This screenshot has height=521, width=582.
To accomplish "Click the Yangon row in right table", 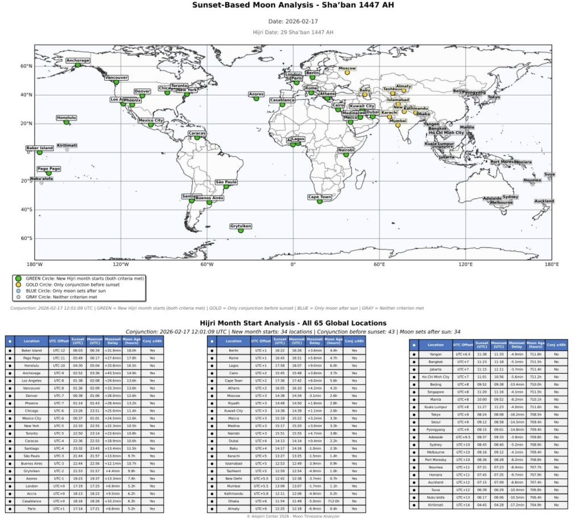I will 435,354.
